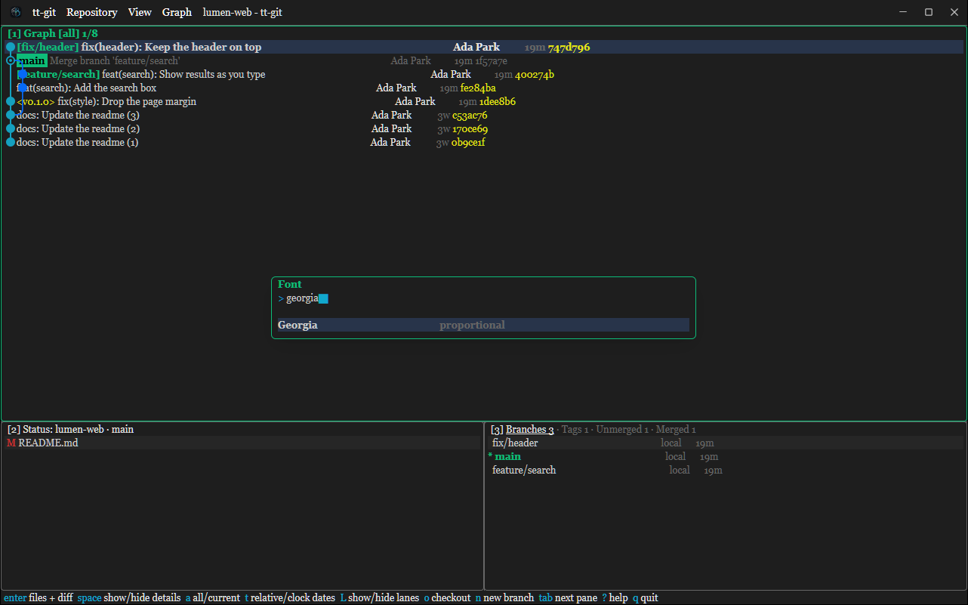This screenshot has height=605, width=968.
Task: Click the 'o checkout' footer hint
Action: pyautogui.click(x=447, y=597)
